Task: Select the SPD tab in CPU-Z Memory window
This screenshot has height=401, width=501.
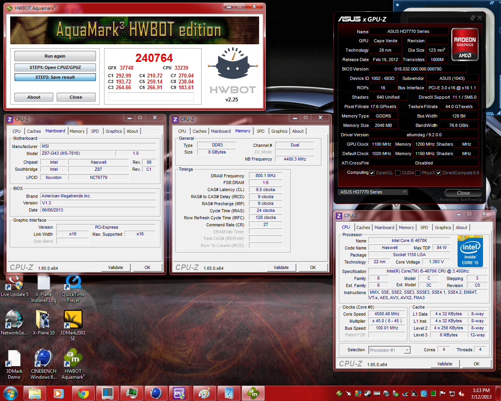Action: pyautogui.click(x=261, y=131)
